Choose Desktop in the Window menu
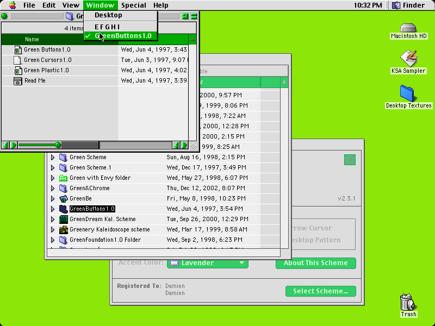Screen dimensions: 435x326 (x=120, y=15)
